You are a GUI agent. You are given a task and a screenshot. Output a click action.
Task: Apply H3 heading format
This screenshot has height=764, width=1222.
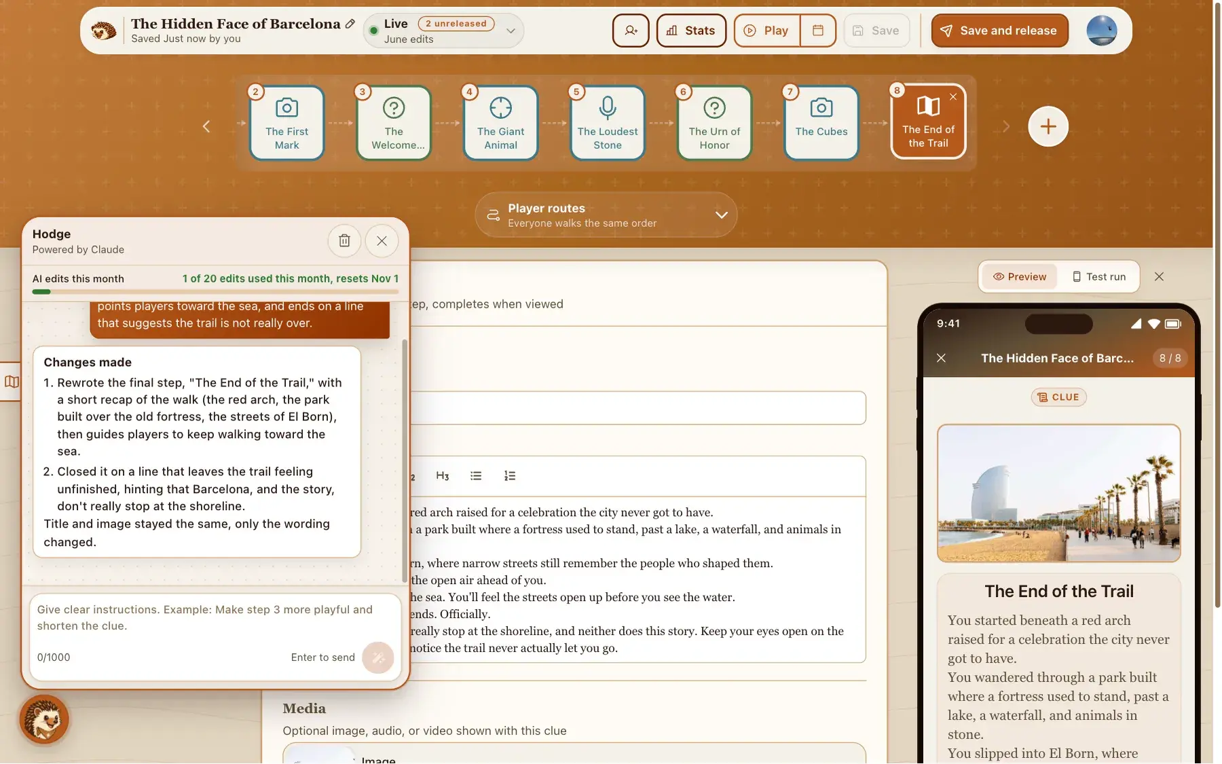[x=443, y=476]
